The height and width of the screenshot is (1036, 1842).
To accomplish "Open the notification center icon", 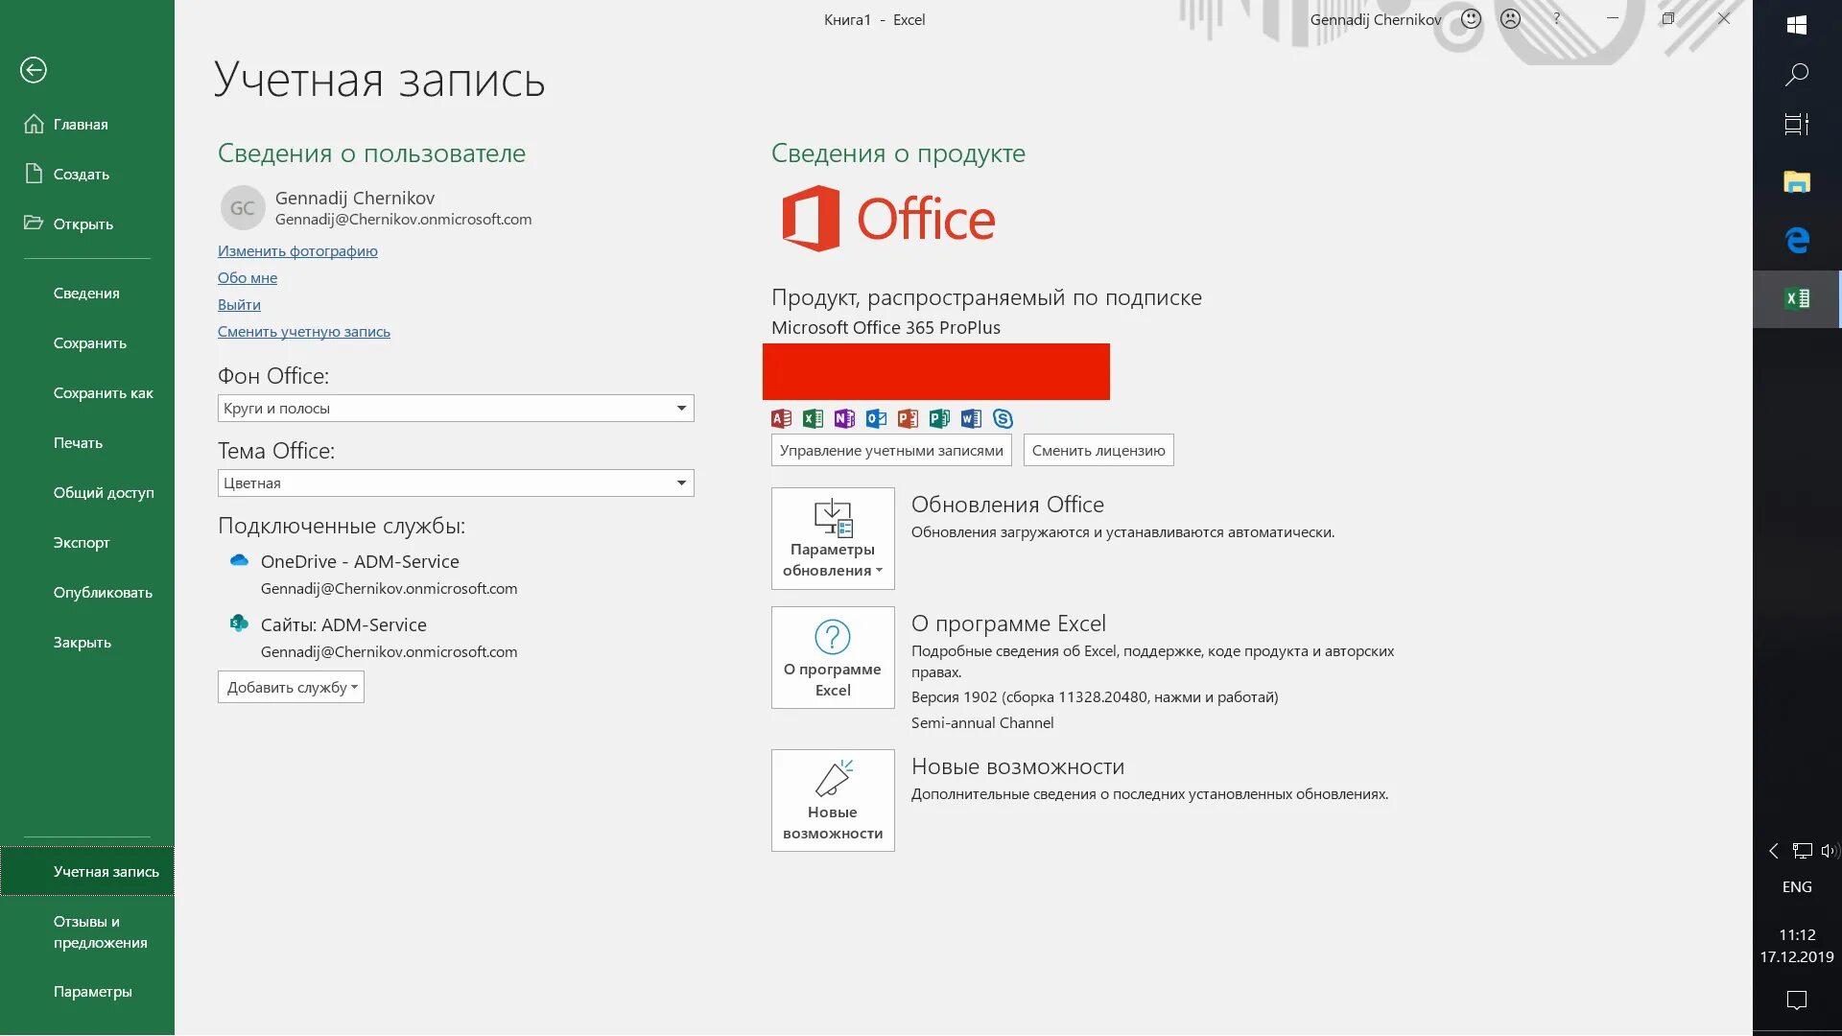I will click(x=1797, y=1001).
